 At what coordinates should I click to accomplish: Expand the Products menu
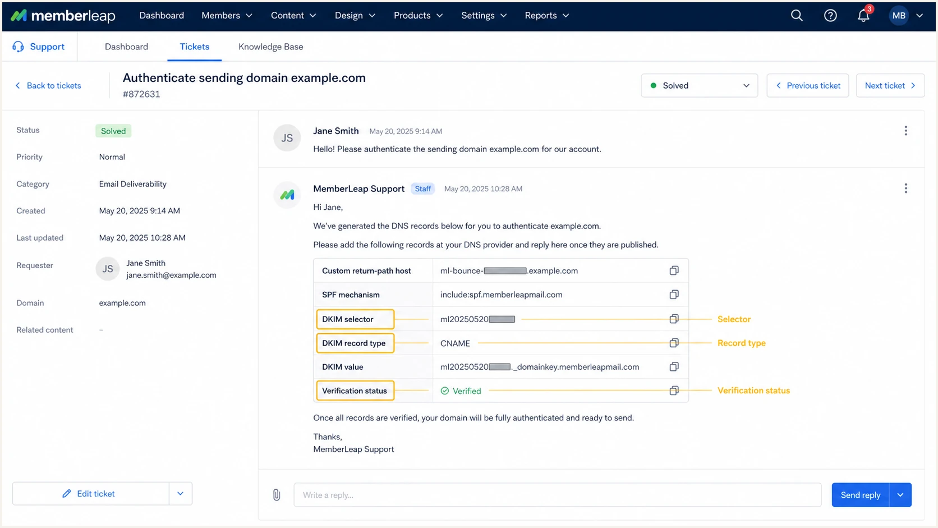(x=419, y=16)
